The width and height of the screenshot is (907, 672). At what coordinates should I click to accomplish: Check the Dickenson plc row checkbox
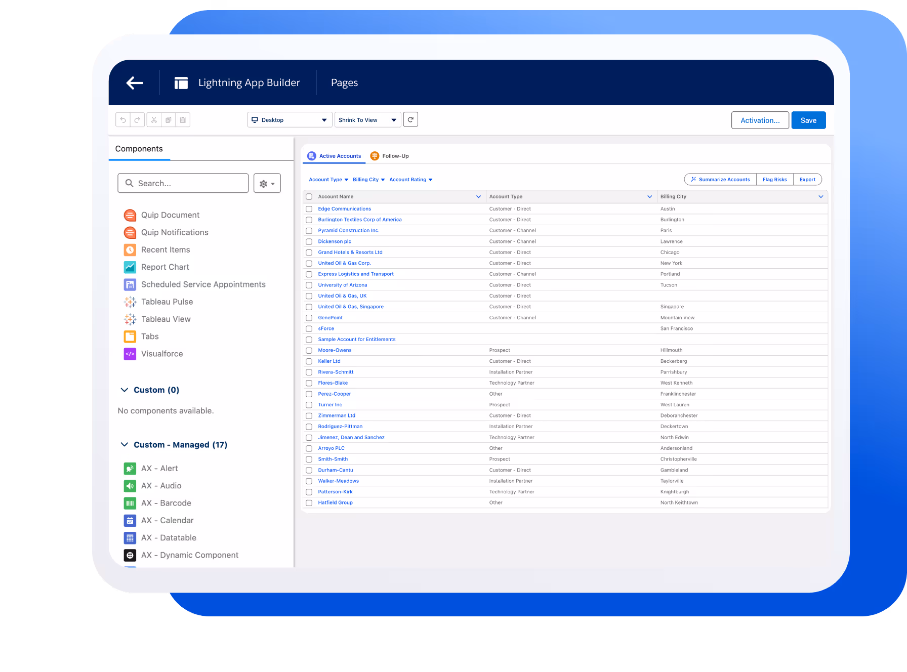coord(309,242)
